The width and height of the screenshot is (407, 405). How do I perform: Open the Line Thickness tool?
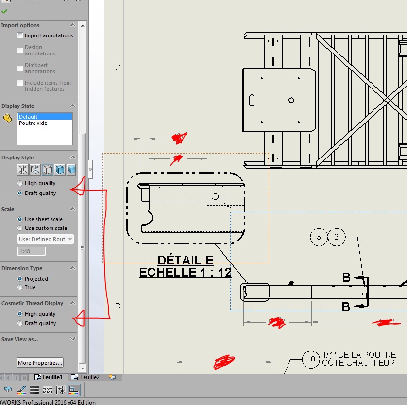[34, 389]
